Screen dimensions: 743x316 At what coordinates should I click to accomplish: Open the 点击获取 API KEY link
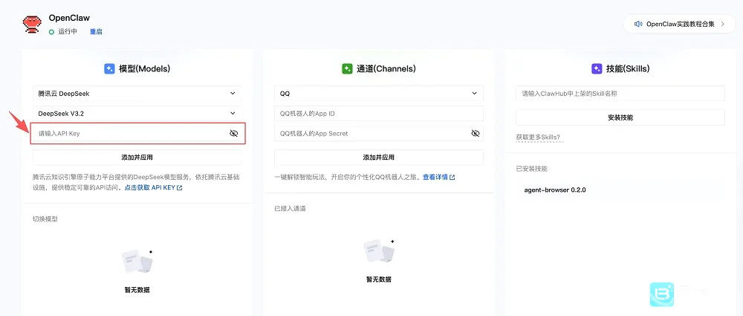[x=150, y=188]
